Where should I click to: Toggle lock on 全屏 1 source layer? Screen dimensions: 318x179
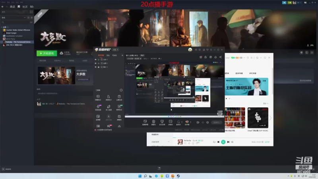(x=99, y=63)
